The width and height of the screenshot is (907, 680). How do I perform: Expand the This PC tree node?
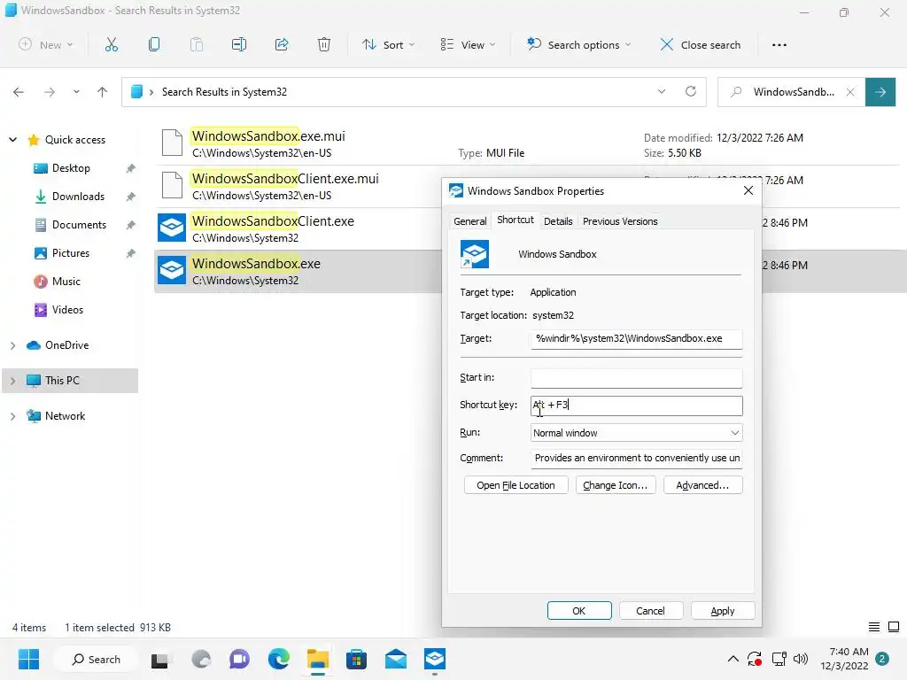click(x=12, y=381)
